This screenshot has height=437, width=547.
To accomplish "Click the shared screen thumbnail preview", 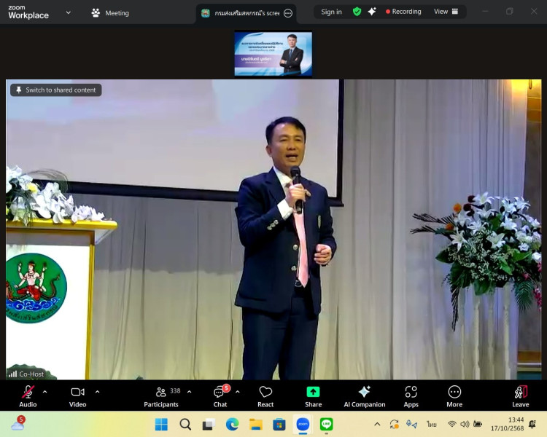I will [273, 54].
